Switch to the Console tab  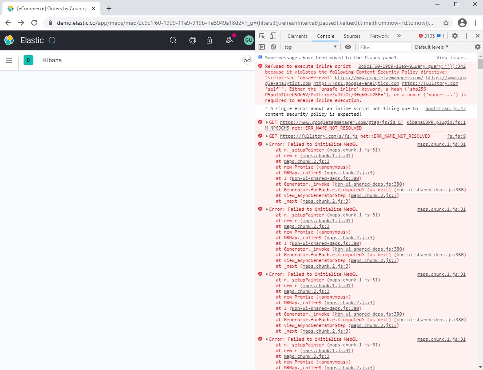(326, 36)
